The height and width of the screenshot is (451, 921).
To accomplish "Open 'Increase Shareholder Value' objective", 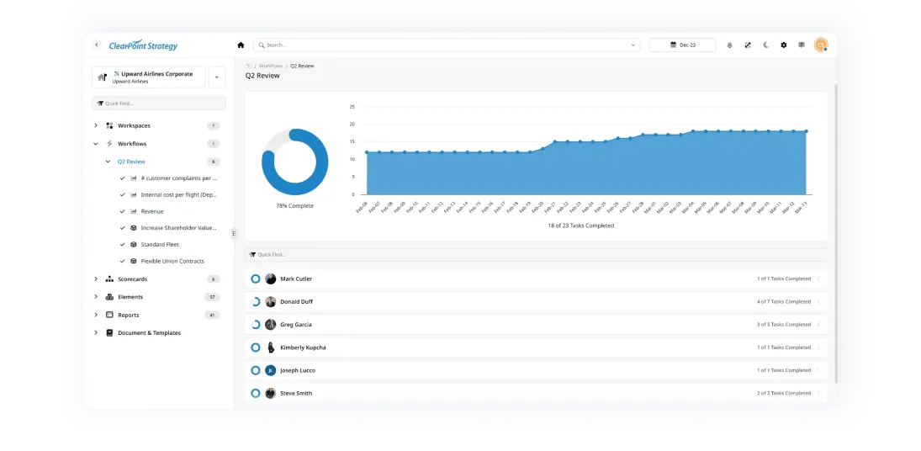I will [x=179, y=228].
